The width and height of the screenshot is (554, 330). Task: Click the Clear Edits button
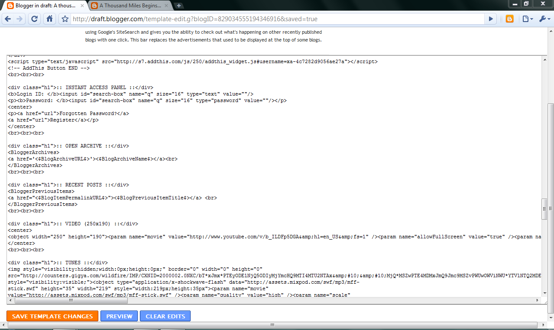pos(165,316)
